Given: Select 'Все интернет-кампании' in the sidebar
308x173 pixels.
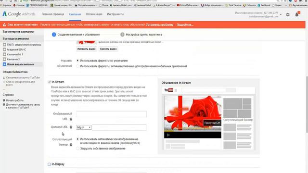Looking at the screenshot, I should coord(18,32).
